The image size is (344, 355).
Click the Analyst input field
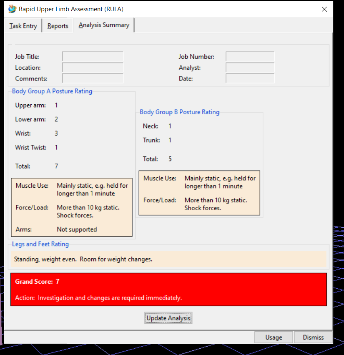click(x=250, y=68)
